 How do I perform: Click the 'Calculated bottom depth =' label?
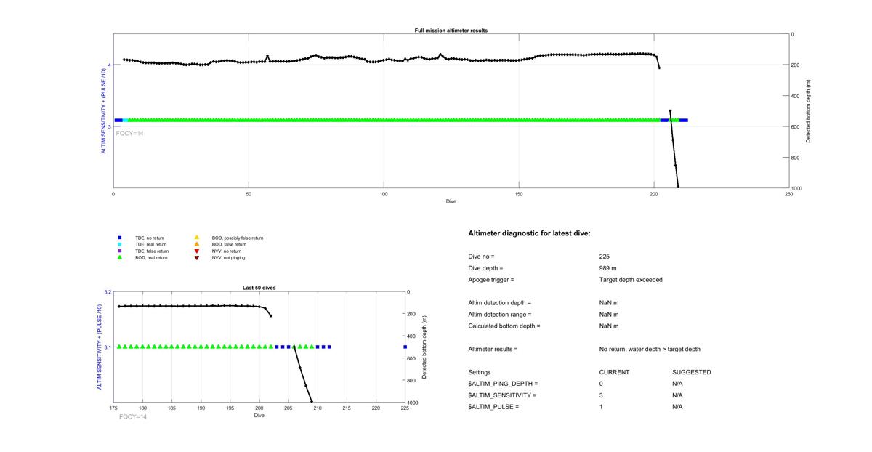click(x=504, y=326)
